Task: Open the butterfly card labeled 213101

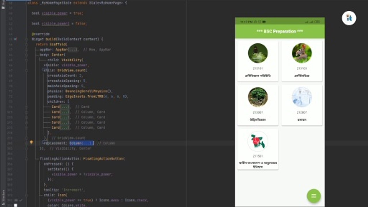Action: 258,61
